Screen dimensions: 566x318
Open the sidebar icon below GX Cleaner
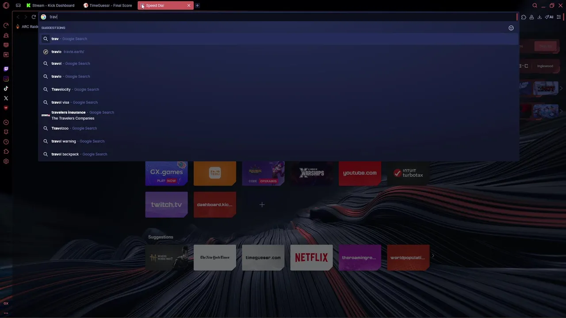6,45
